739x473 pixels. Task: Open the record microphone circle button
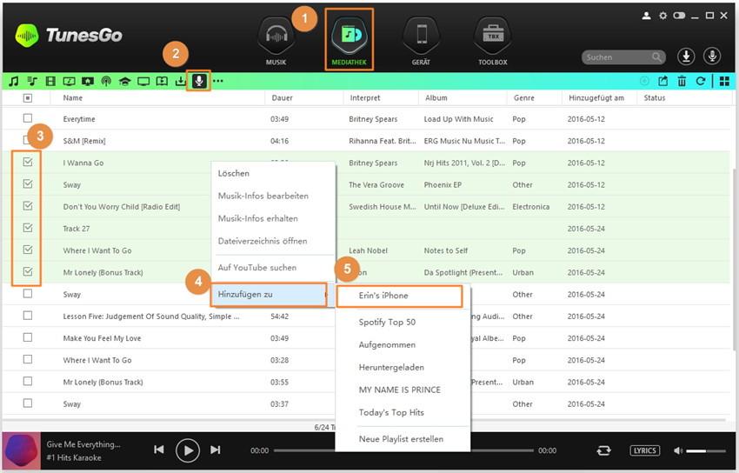tap(712, 57)
